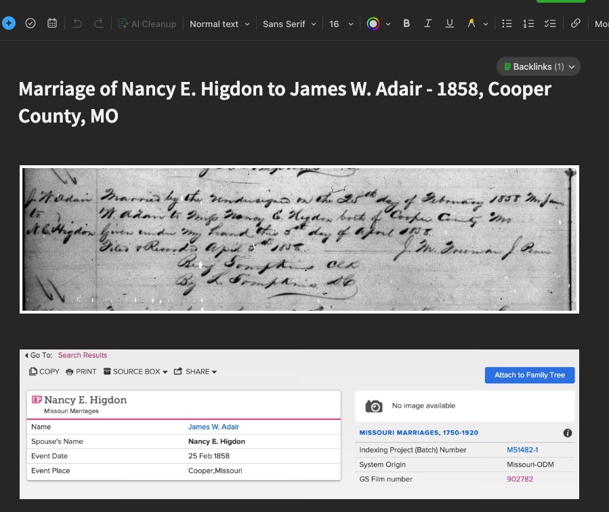This screenshot has height=512, width=609.
Task: Open the font color picker circle
Action: (x=373, y=24)
